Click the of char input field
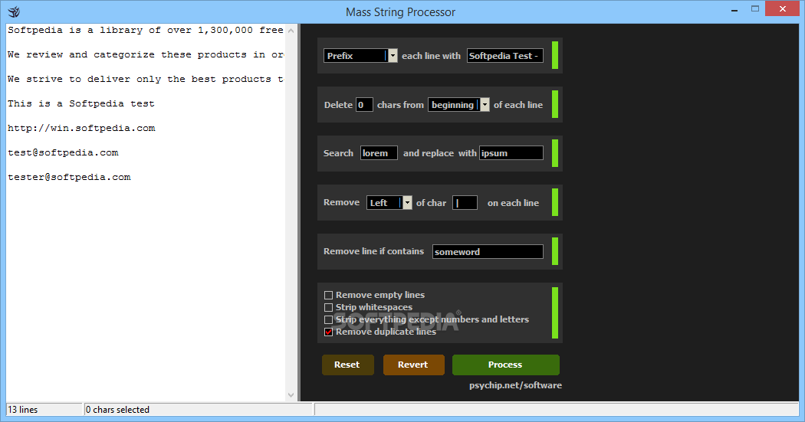This screenshot has height=422, width=805. coord(465,202)
